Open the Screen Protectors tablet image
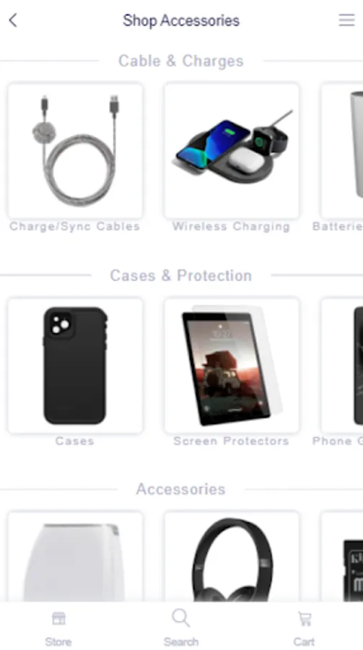Screen dimensions: 363x650 [x=232, y=365]
